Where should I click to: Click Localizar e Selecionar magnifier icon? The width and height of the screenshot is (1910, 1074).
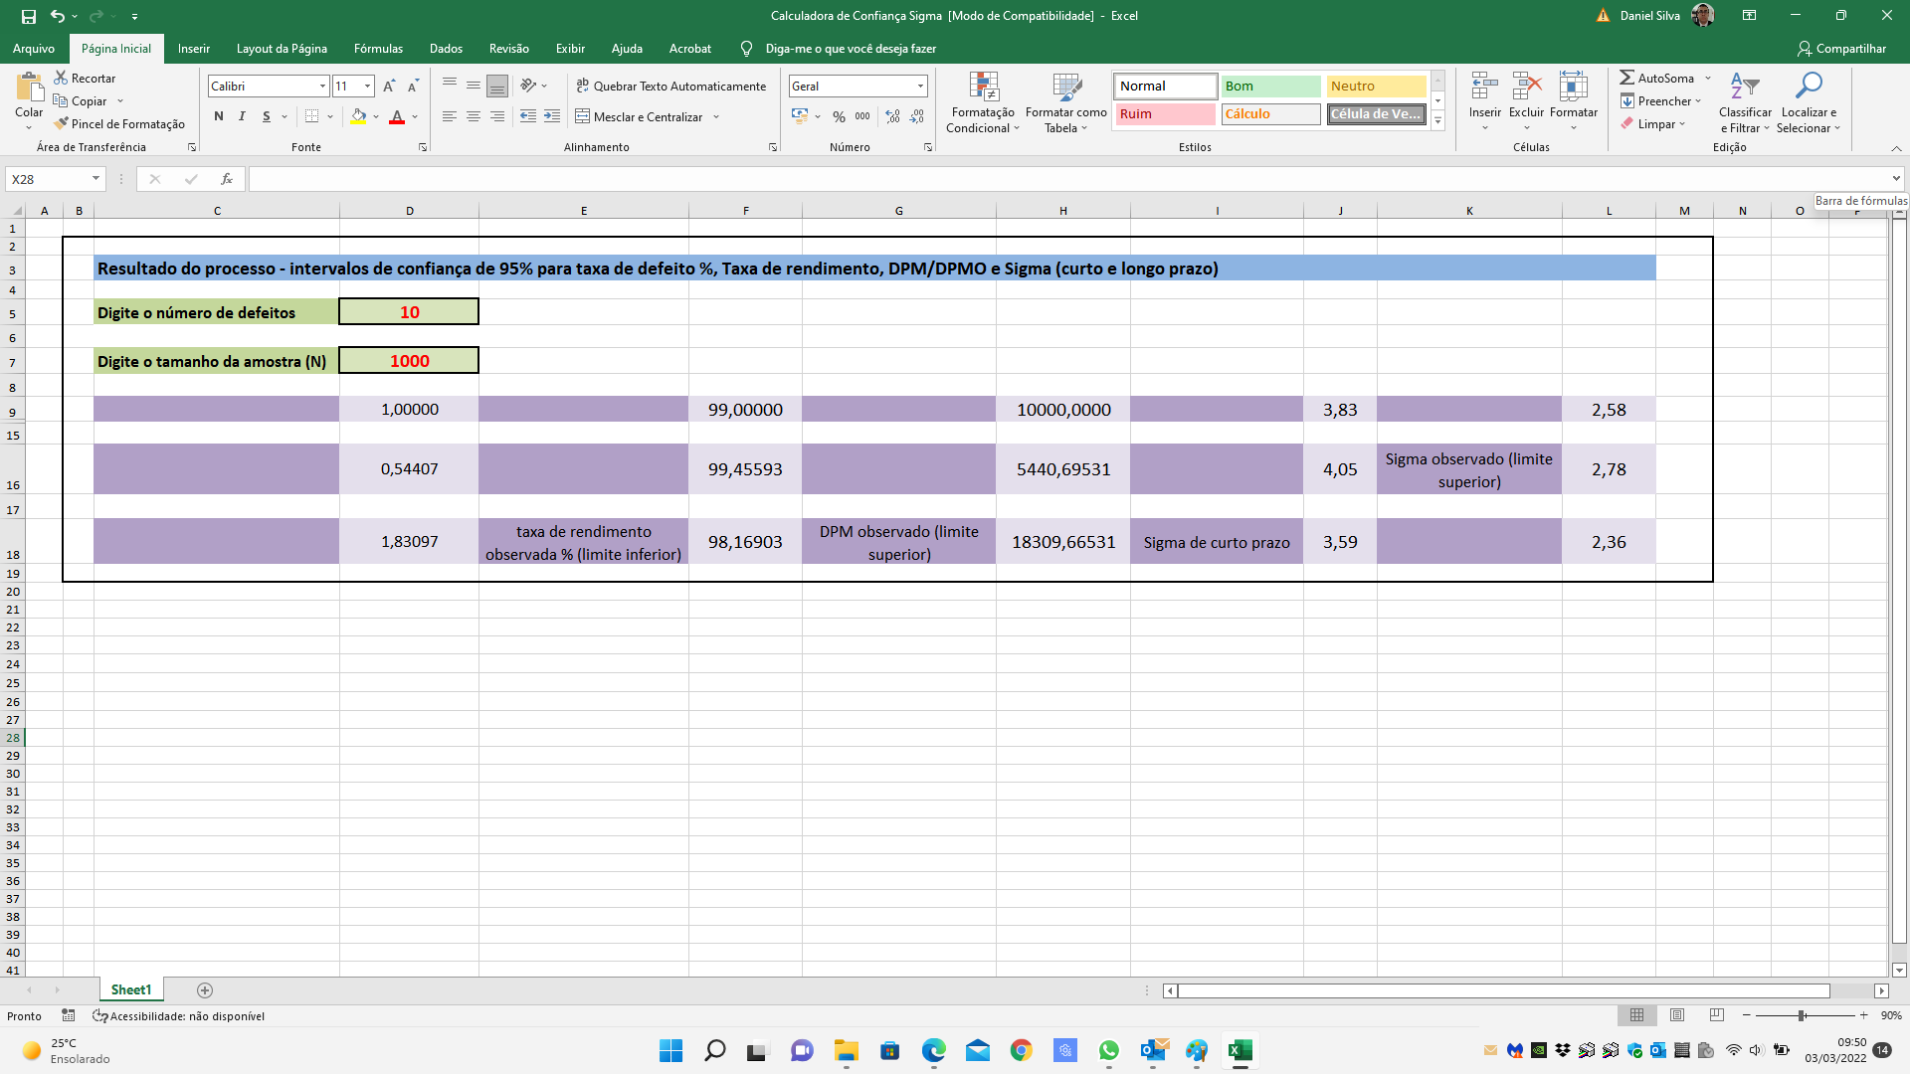1808,87
